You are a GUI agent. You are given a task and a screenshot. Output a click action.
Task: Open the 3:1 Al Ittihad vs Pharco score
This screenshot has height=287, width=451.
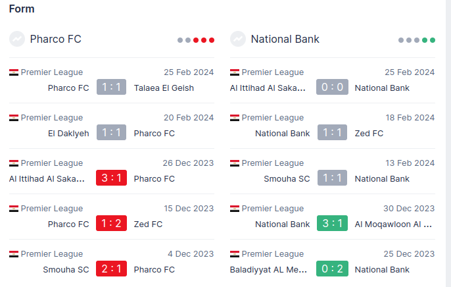pyautogui.click(x=111, y=178)
